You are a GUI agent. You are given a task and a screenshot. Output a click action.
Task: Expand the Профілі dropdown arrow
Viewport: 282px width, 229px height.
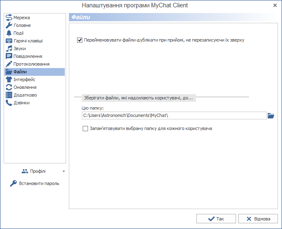[64, 171]
